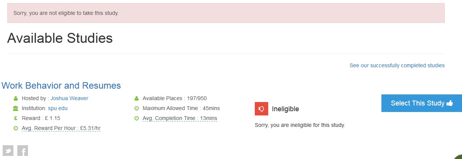
Task: Click the clock icon beside Avg. Completion Time
Action: click(x=137, y=118)
